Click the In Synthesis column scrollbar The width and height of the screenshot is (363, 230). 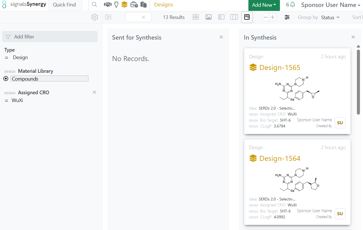[359, 82]
